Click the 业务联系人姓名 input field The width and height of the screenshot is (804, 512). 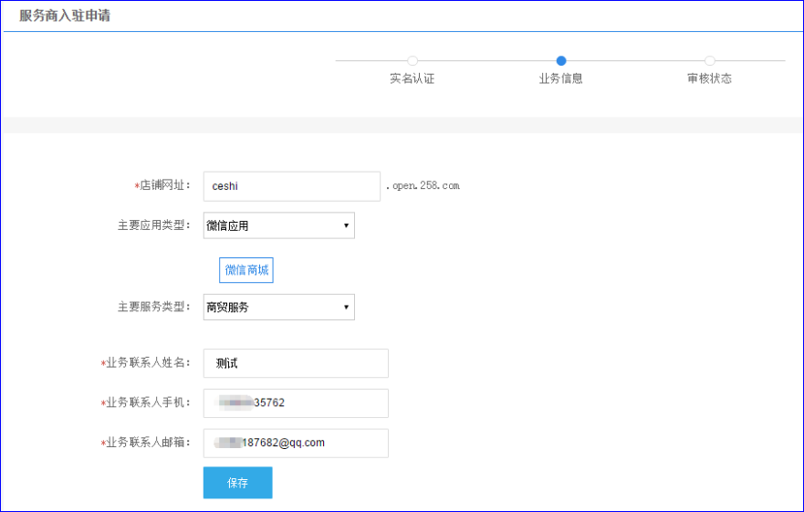point(296,363)
